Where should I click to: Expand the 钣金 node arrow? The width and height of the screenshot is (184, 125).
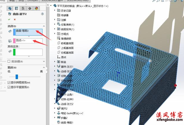pos(55,62)
